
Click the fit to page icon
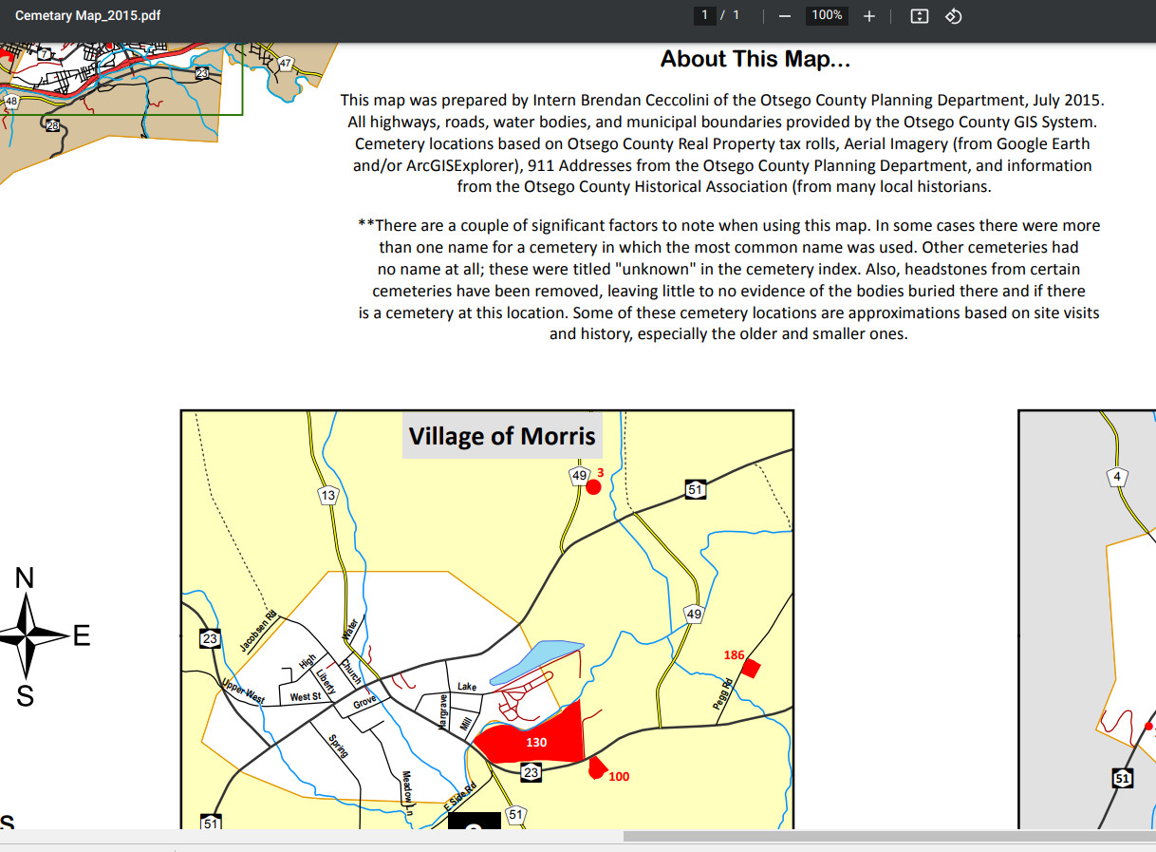click(x=919, y=16)
